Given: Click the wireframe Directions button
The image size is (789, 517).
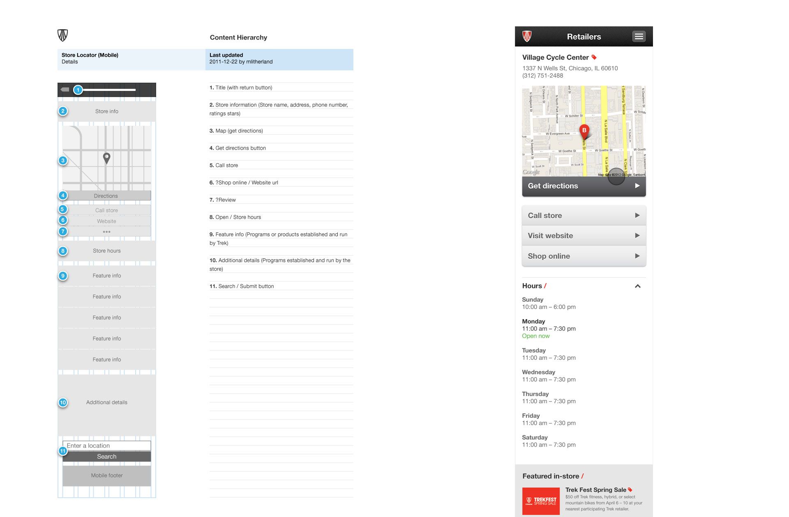Looking at the screenshot, I should tap(107, 196).
